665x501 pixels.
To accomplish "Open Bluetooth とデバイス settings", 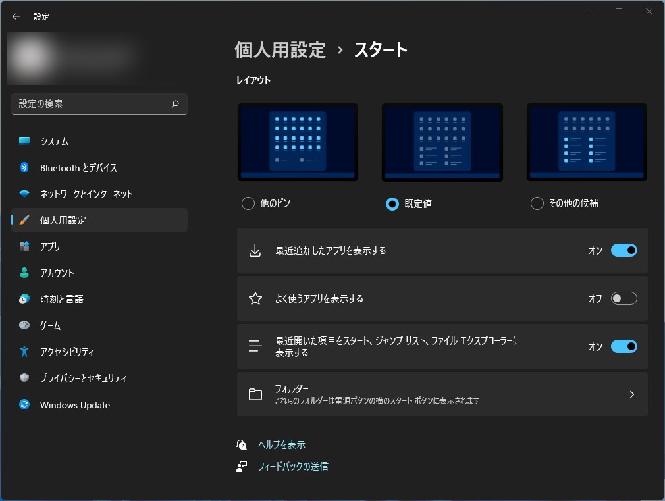I will (24, 167).
